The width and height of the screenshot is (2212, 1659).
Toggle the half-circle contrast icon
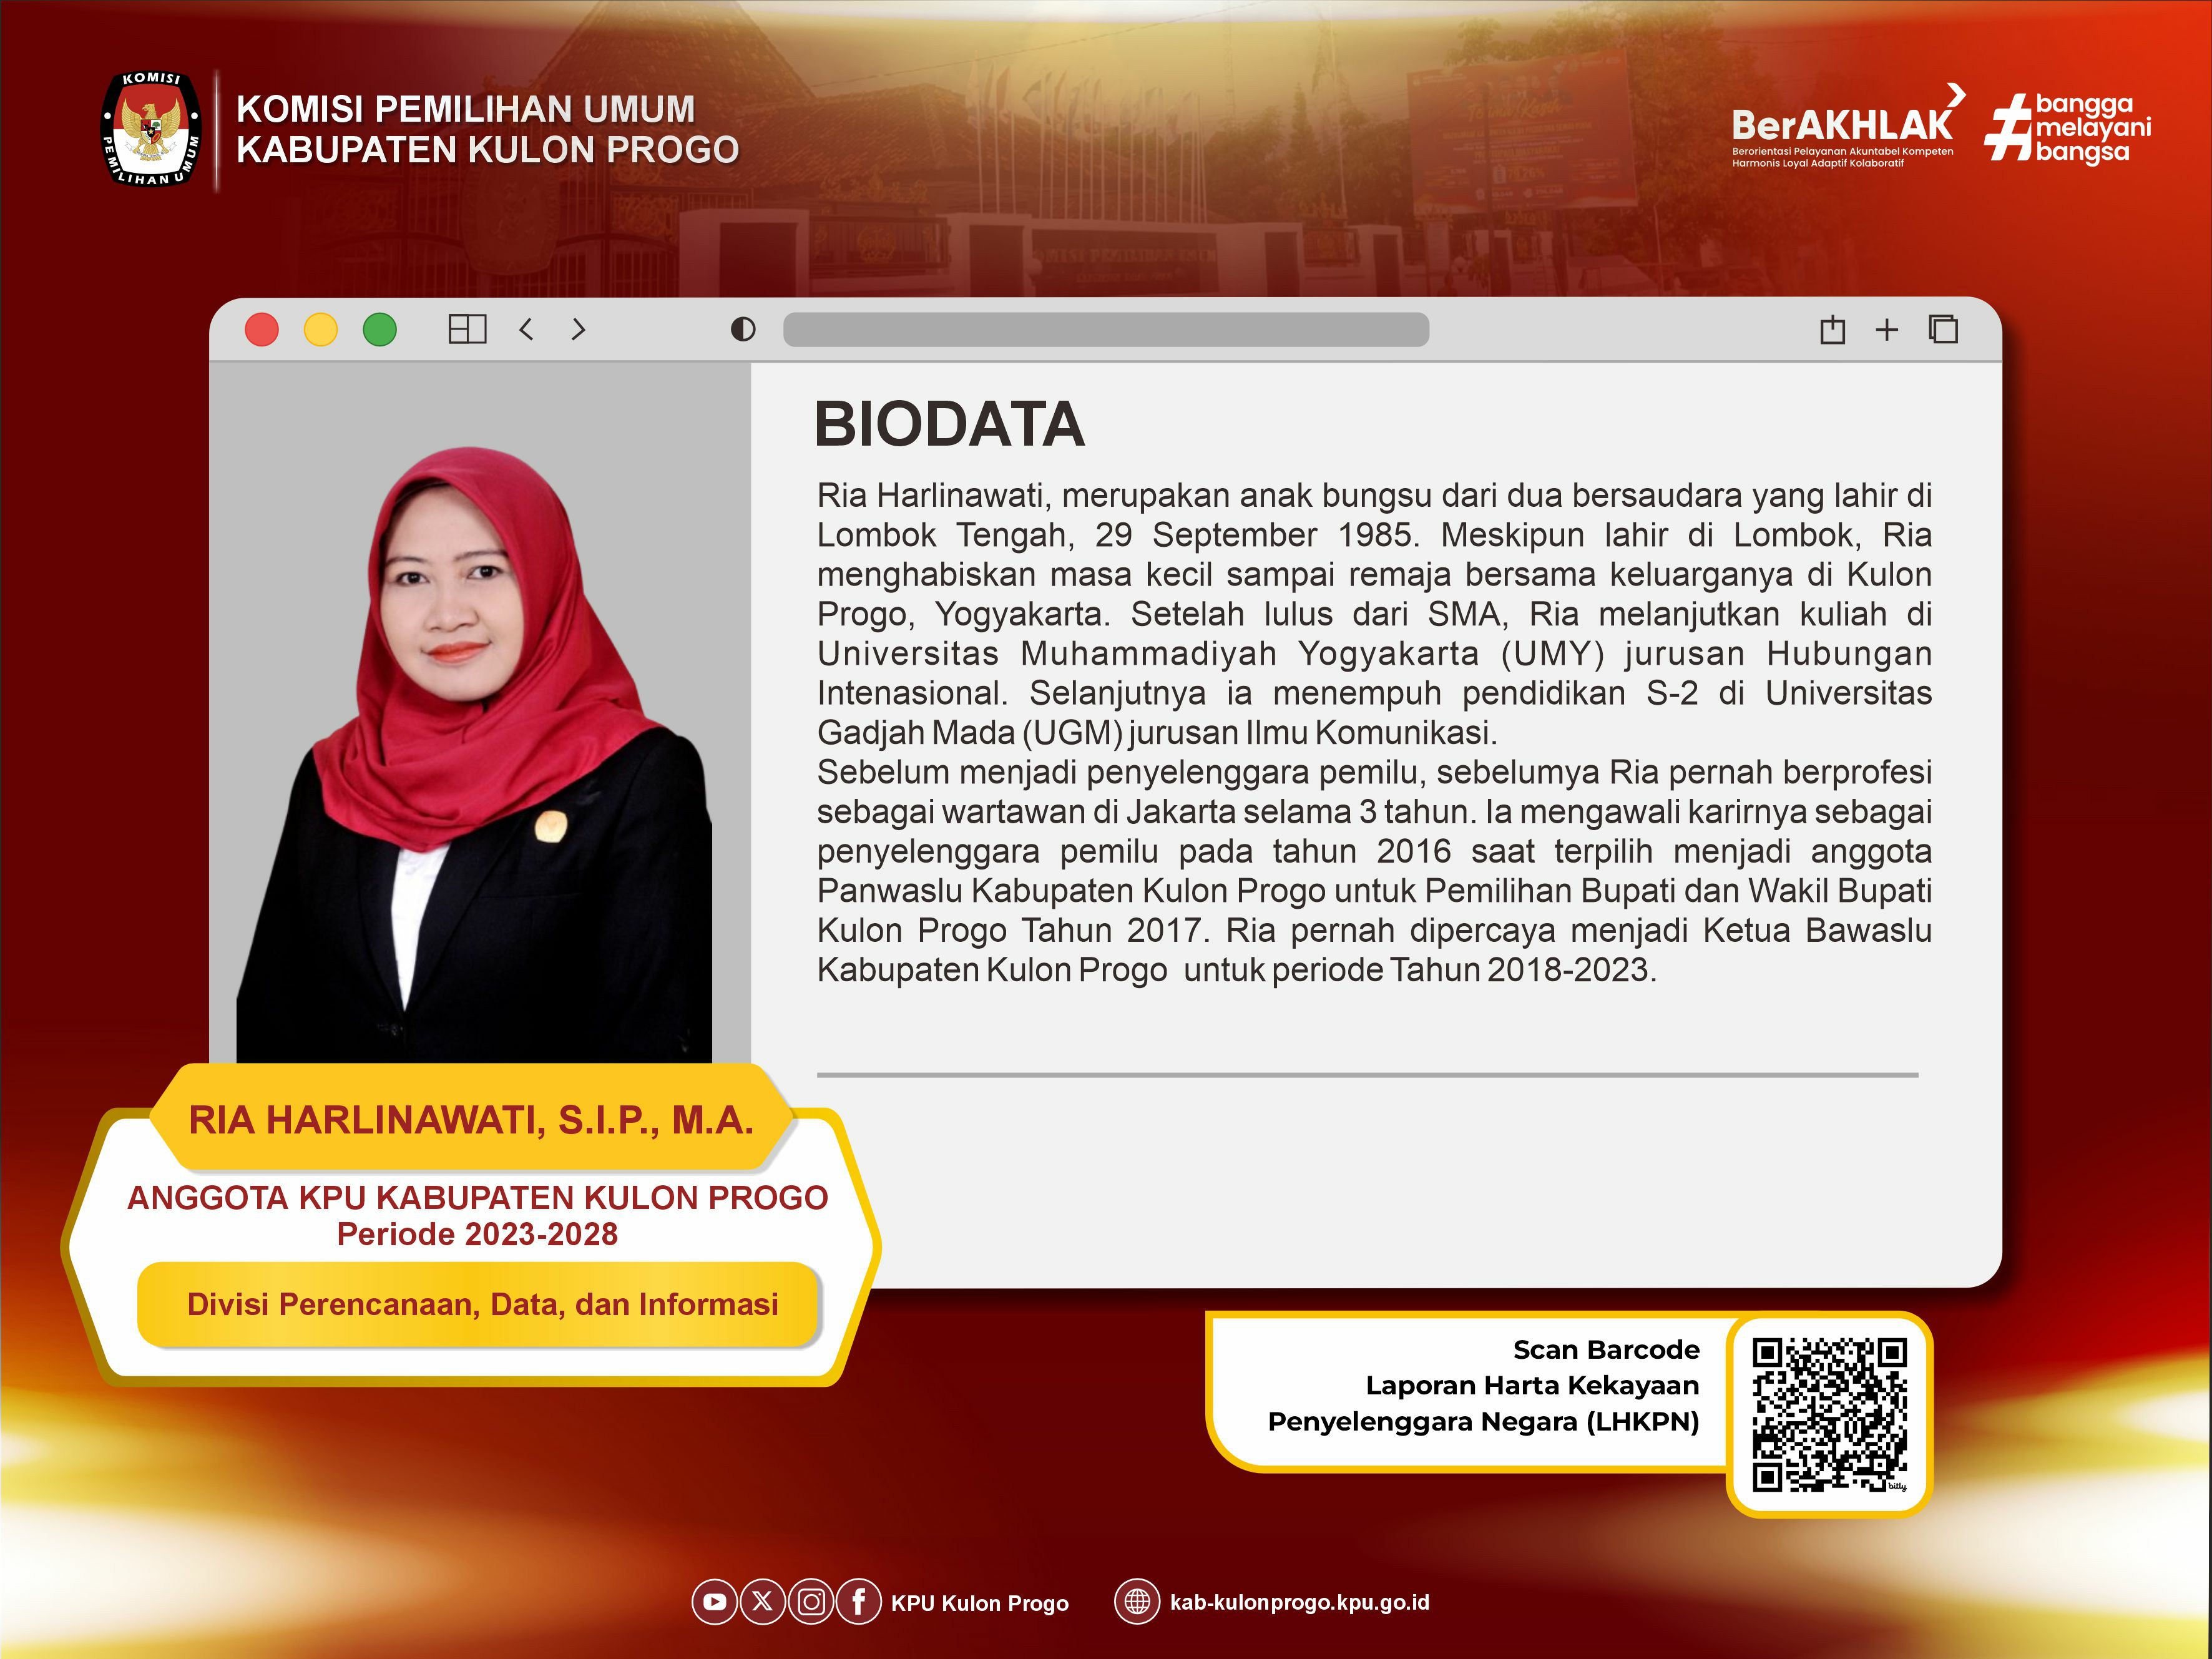[x=743, y=329]
